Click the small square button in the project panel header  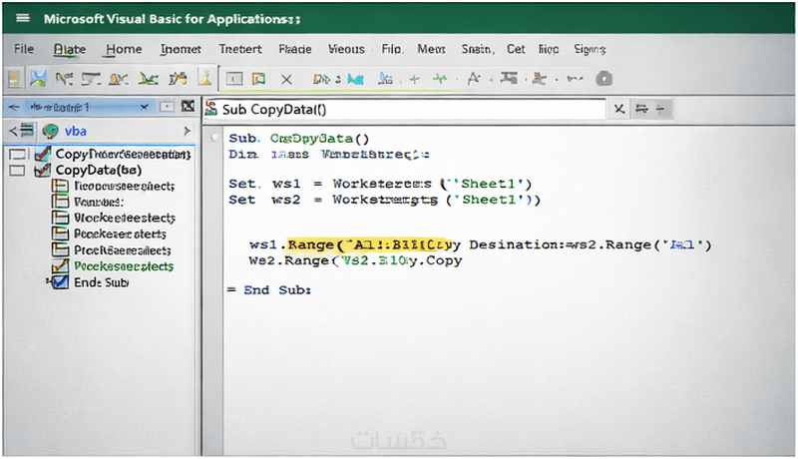point(167,107)
